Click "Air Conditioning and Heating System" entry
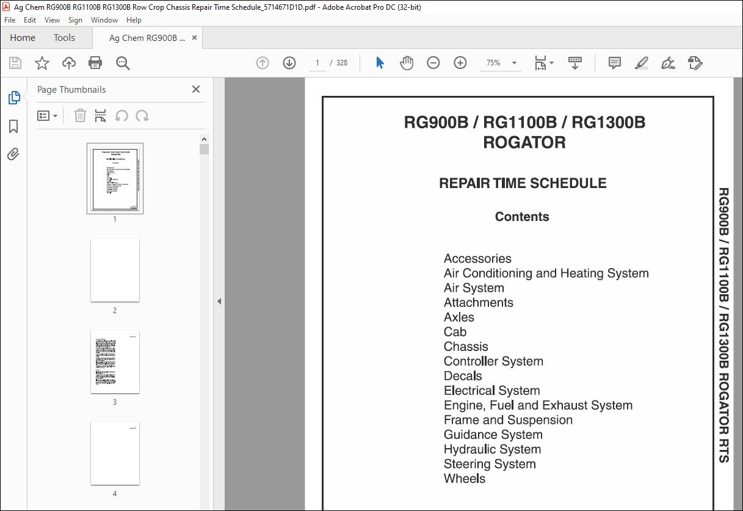The image size is (743, 511). [546, 274]
